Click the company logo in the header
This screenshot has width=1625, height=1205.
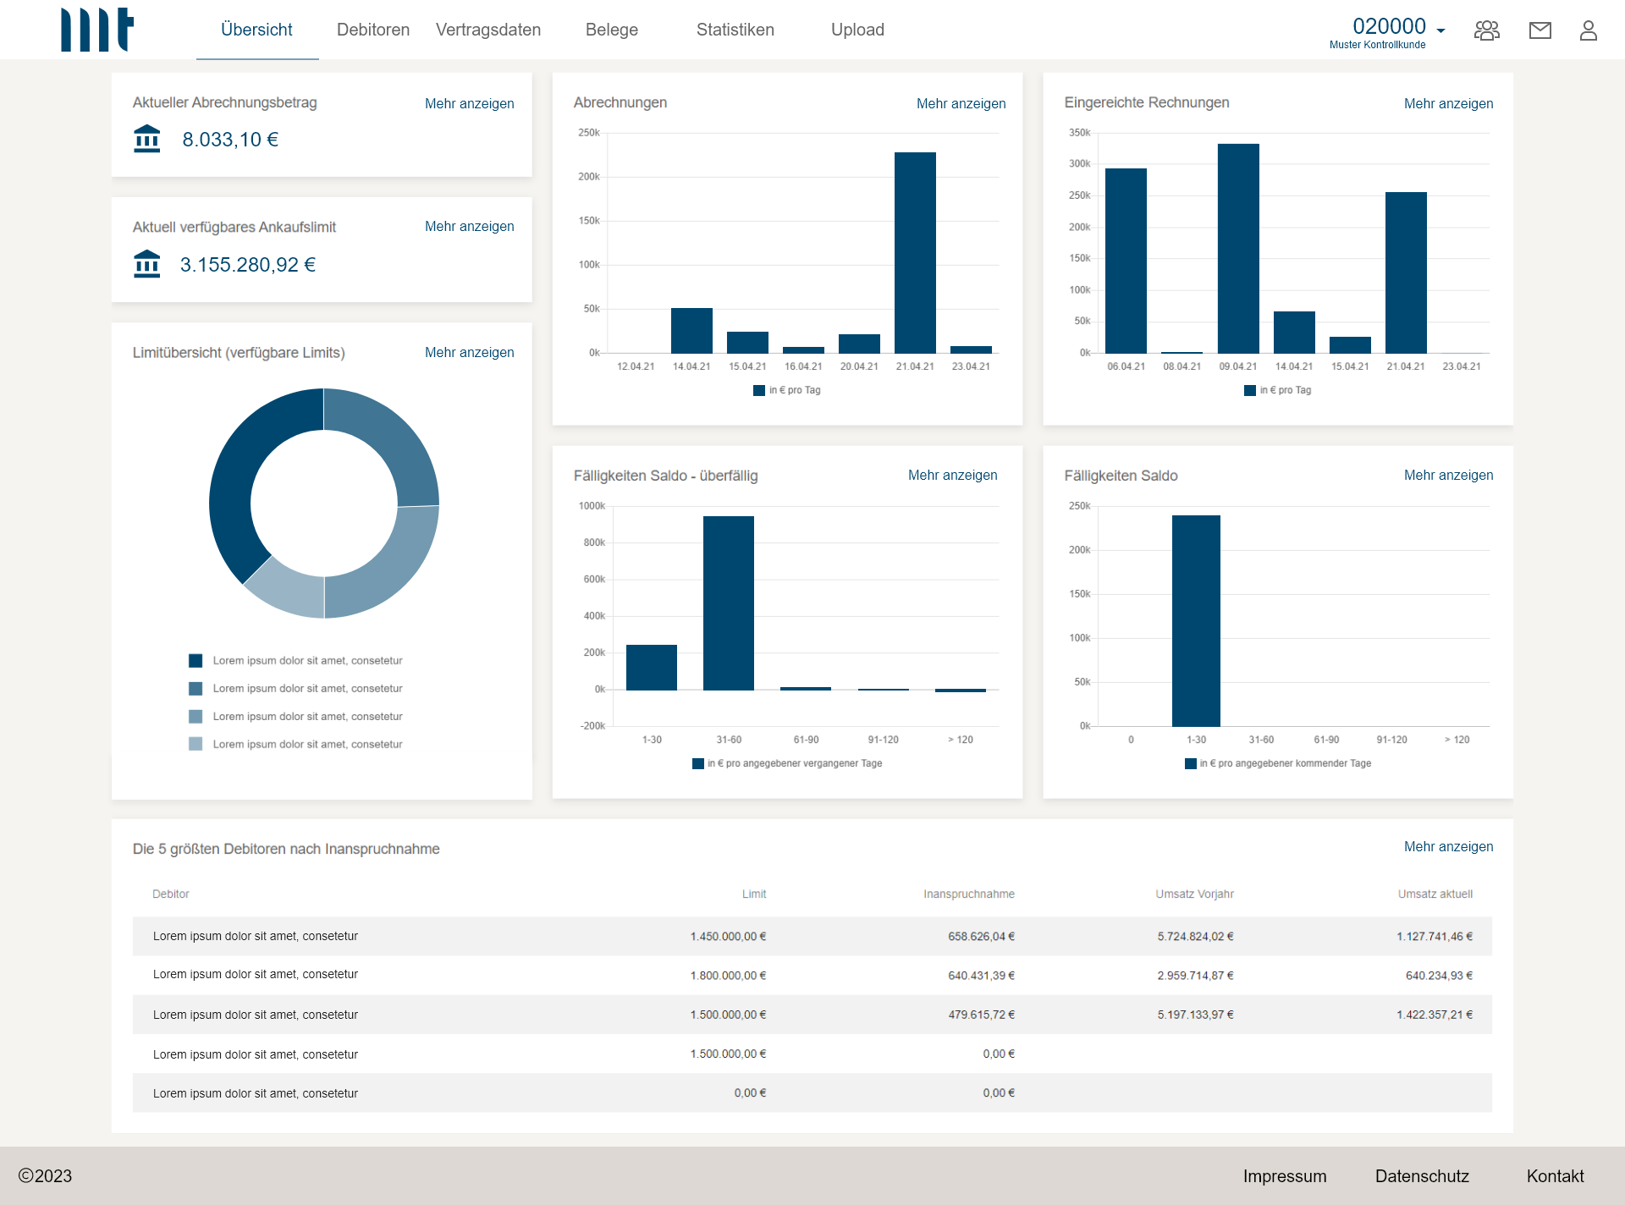pyautogui.click(x=97, y=30)
